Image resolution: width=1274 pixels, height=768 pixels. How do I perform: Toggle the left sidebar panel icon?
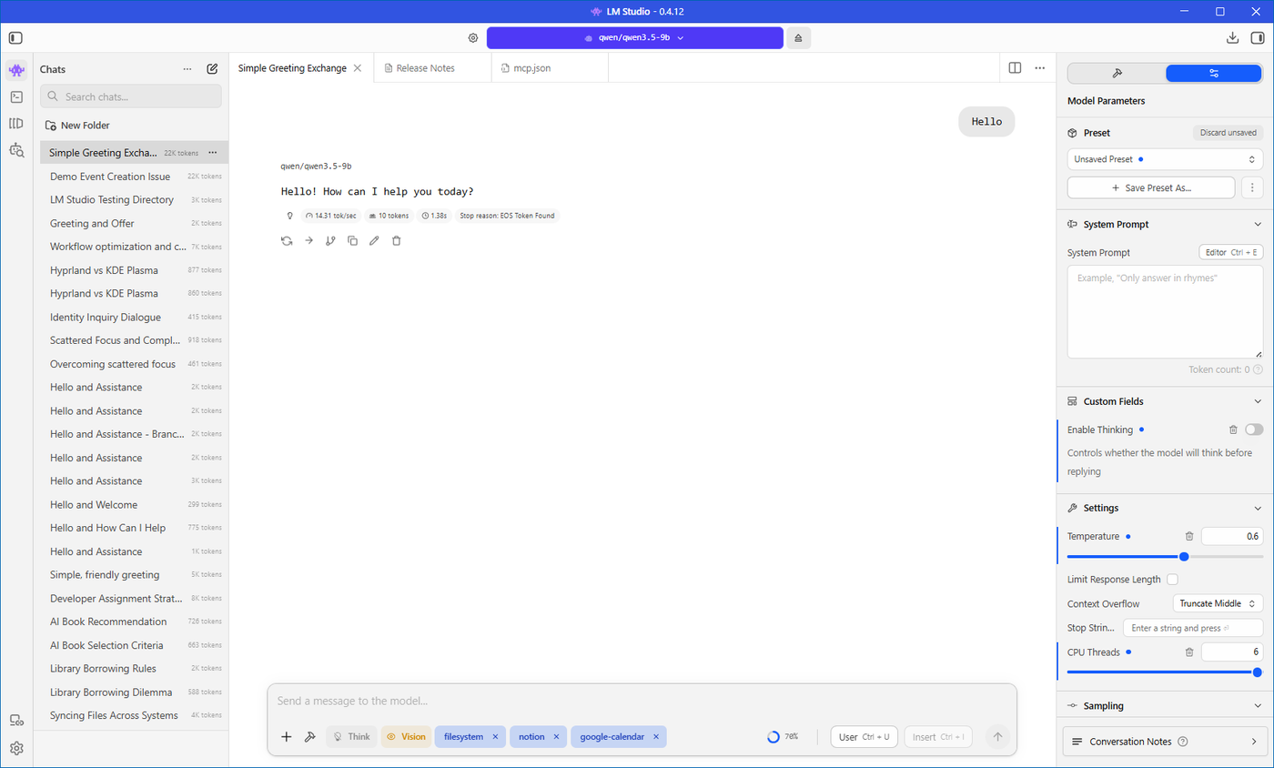tap(15, 38)
